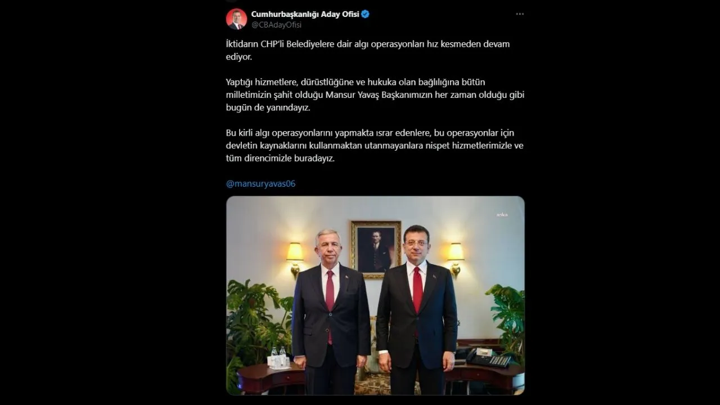
Task: Click the desk telephone in the photo
Action: pyautogui.click(x=488, y=357)
